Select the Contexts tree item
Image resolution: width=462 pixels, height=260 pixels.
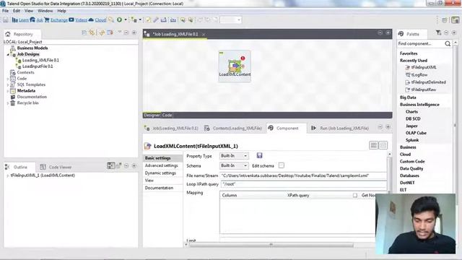25,72
